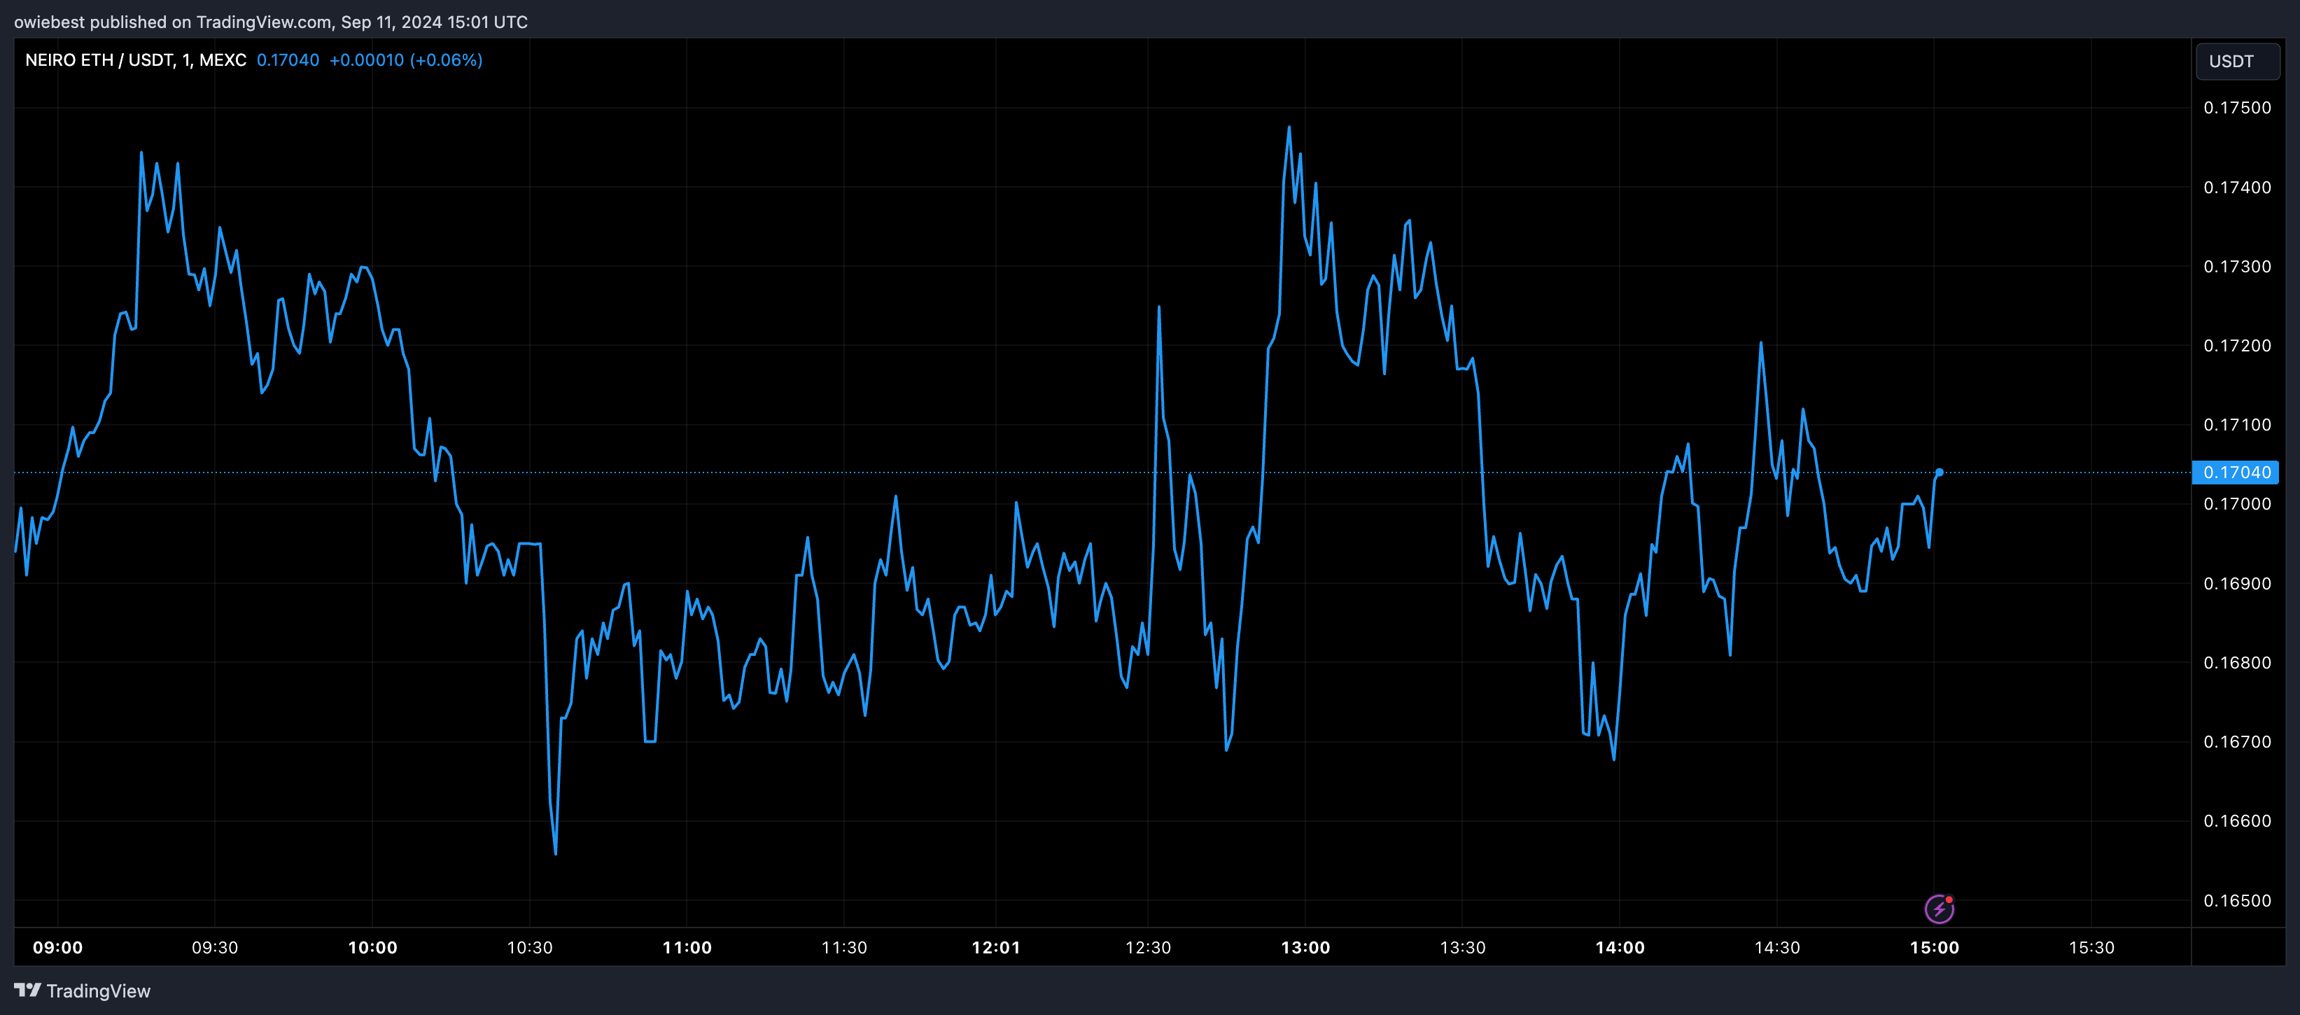Click the 0.16500 price scale label
2300x1015 pixels.
tap(2236, 901)
